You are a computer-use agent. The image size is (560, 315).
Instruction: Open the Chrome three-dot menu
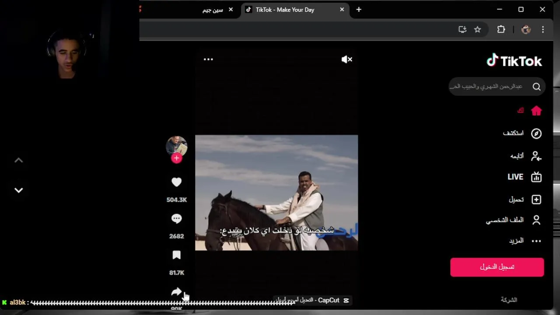543,29
